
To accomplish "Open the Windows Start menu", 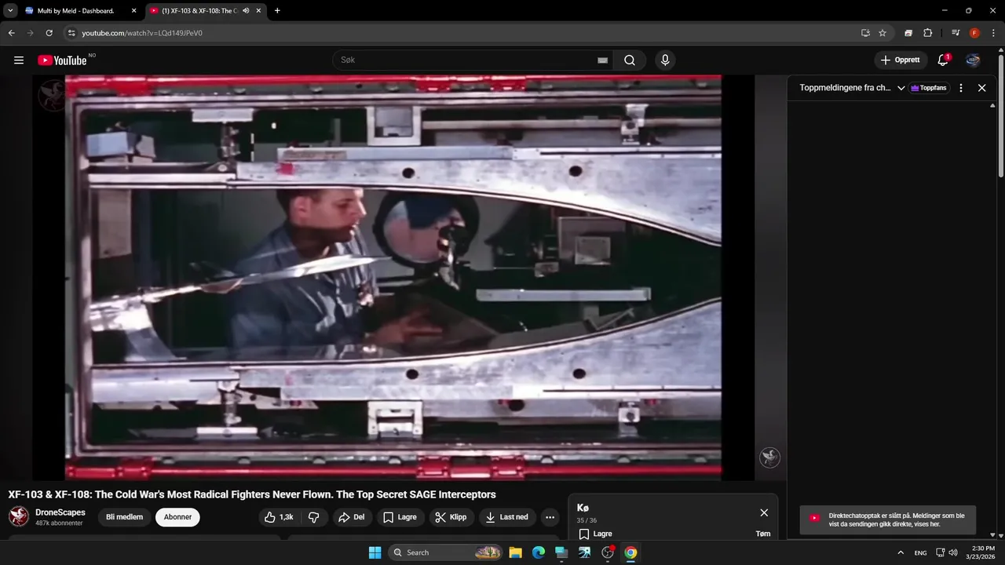I will point(375,552).
